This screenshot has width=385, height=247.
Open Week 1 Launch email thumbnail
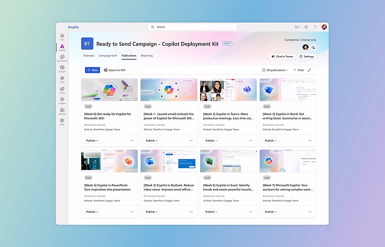coord(169,90)
